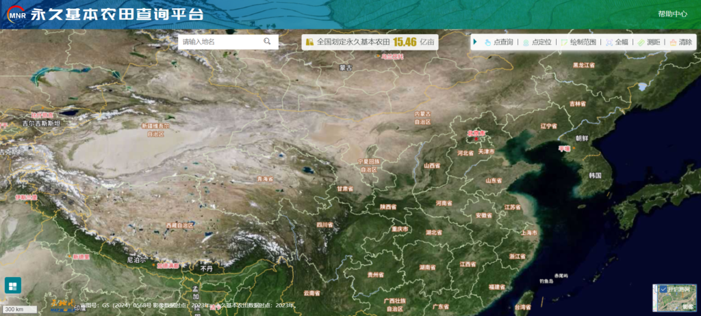Open the 帮助中心 help center link
The height and width of the screenshot is (316, 701).
coord(672,14)
